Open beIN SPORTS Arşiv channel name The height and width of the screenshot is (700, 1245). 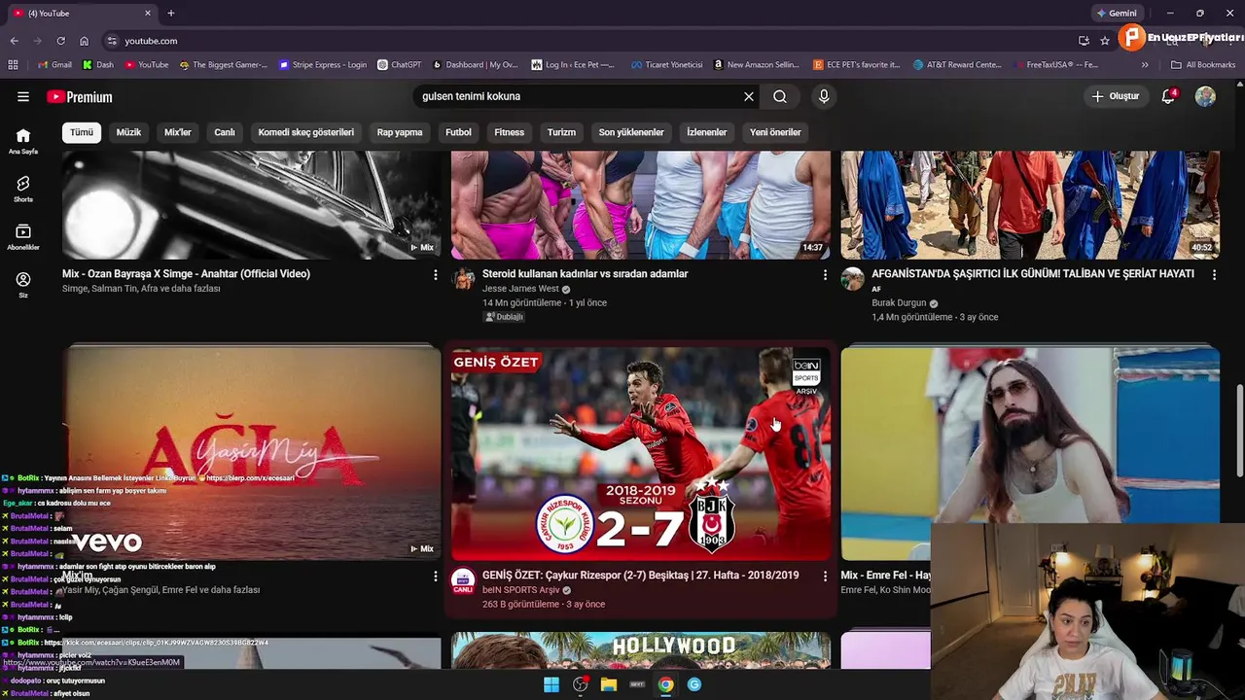pyautogui.click(x=520, y=590)
